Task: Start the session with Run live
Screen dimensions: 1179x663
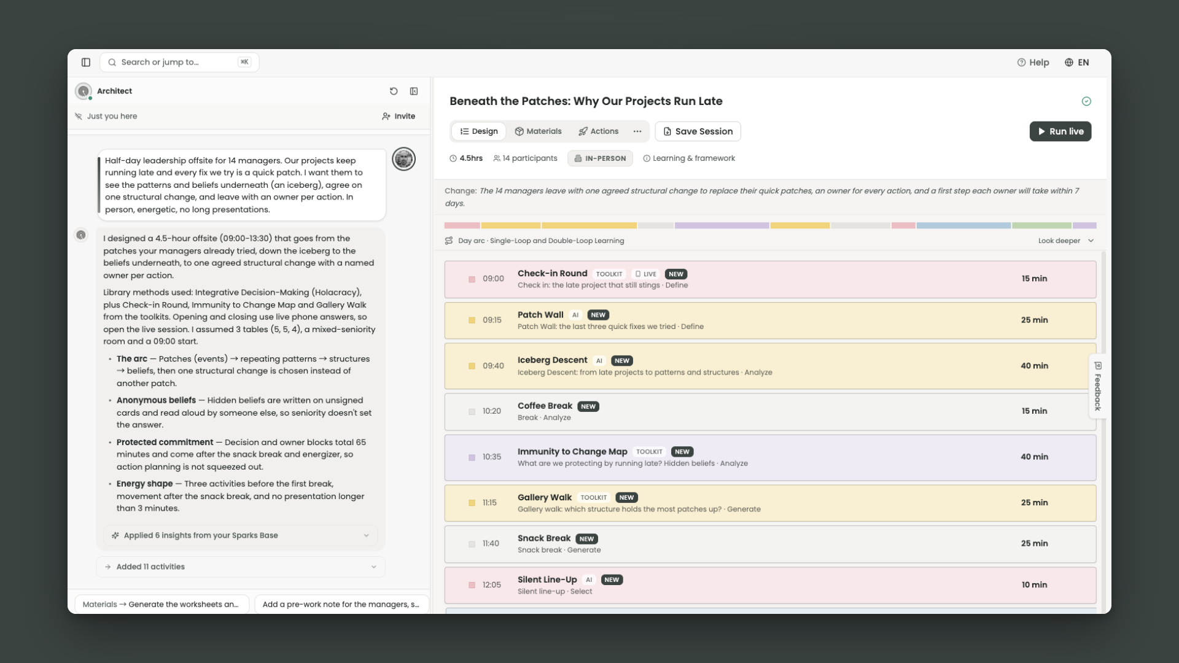Action: click(1060, 131)
